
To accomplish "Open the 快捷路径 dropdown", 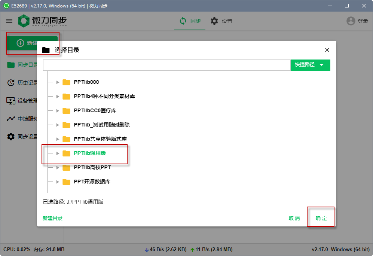I will click(x=310, y=65).
